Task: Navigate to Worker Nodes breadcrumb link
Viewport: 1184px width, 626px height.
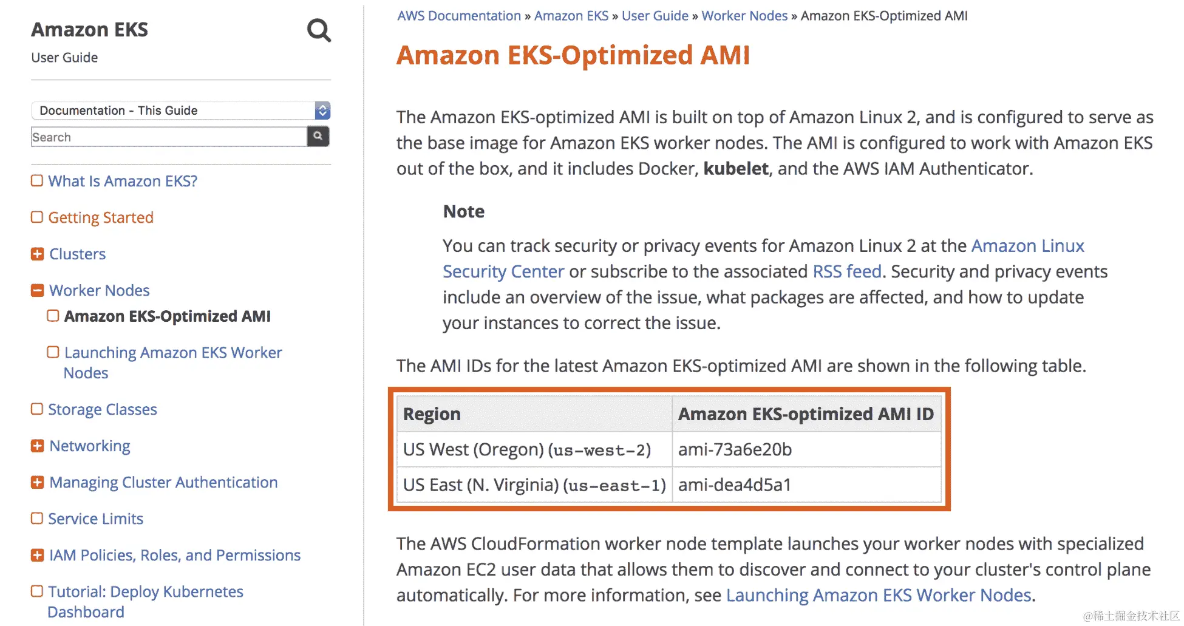Action: click(744, 16)
